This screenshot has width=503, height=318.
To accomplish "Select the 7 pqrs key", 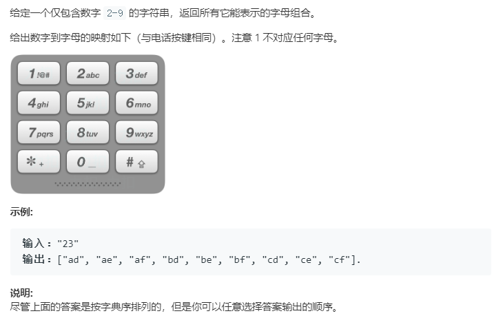I will click(39, 132).
